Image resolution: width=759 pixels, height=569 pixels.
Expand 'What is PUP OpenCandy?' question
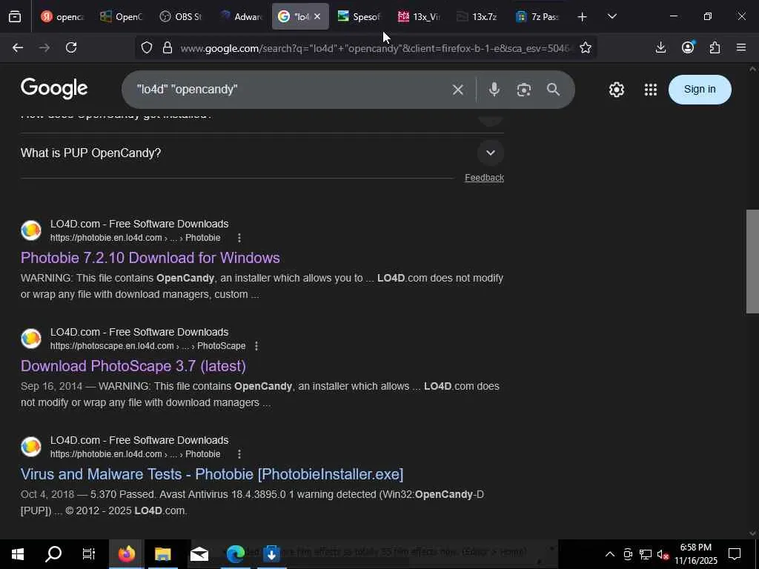click(x=491, y=153)
